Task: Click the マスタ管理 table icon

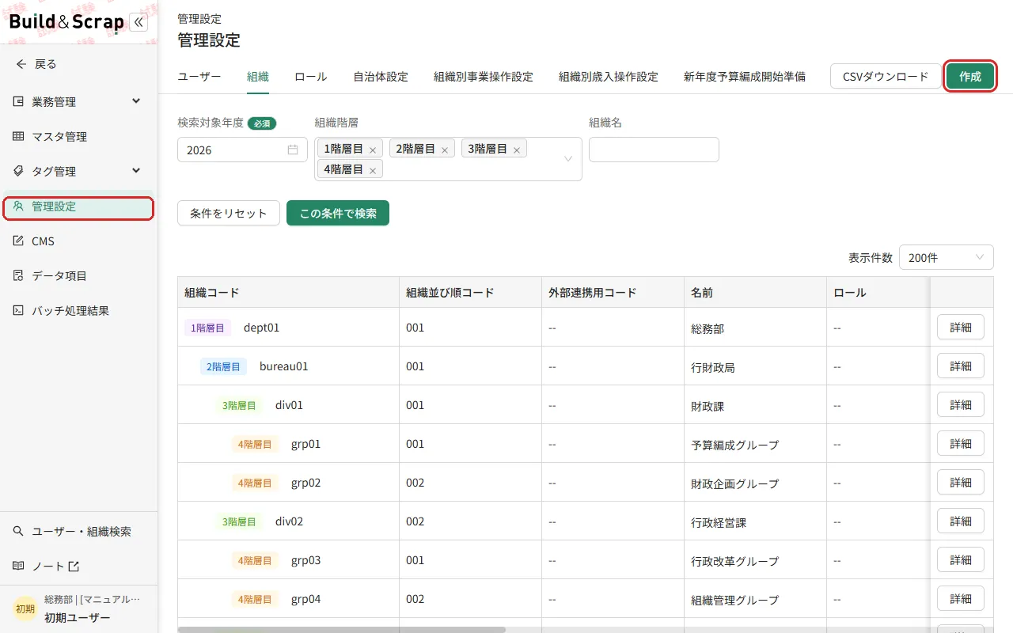Action: point(19,137)
